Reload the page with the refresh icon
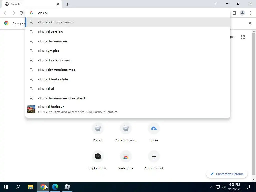The image size is (256, 192). [x=21, y=13]
